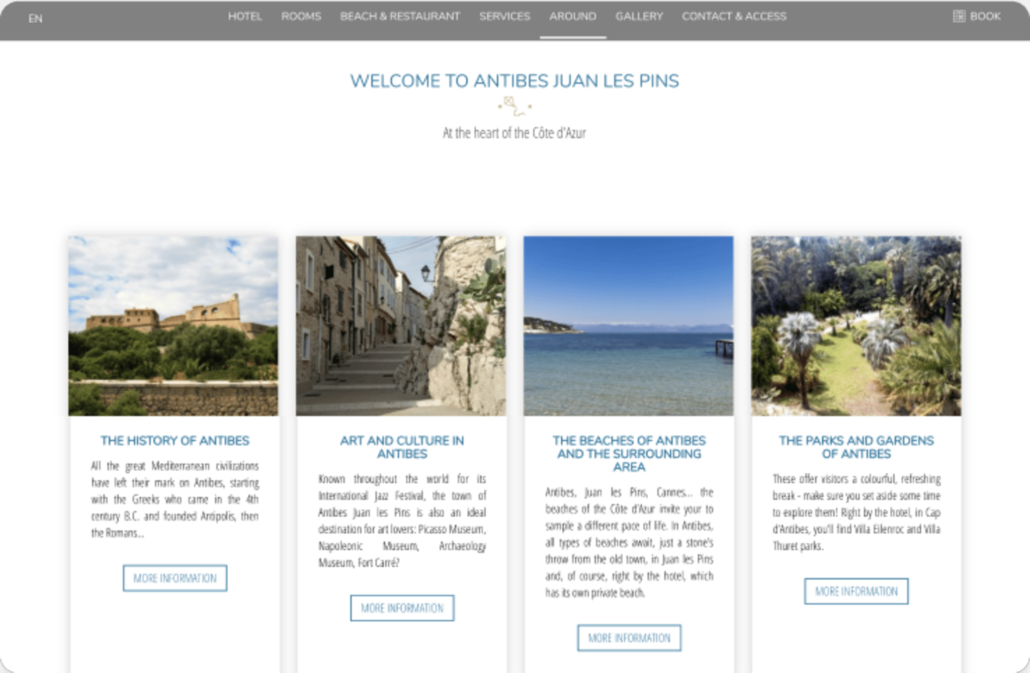1030x673 pixels.
Task: Open BEACH & RESTAURANT in navigation
Action: [400, 16]
